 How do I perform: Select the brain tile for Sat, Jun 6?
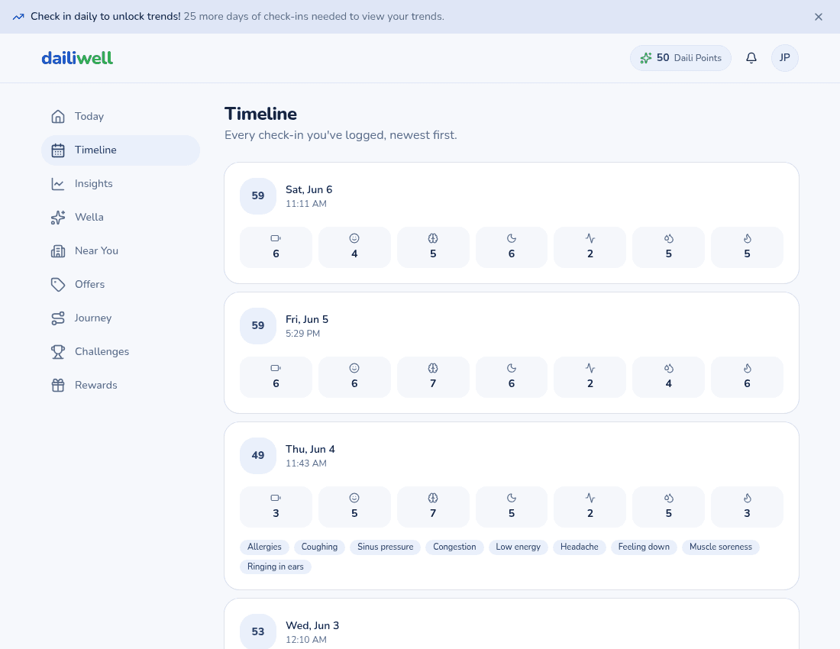coord(433,247)
